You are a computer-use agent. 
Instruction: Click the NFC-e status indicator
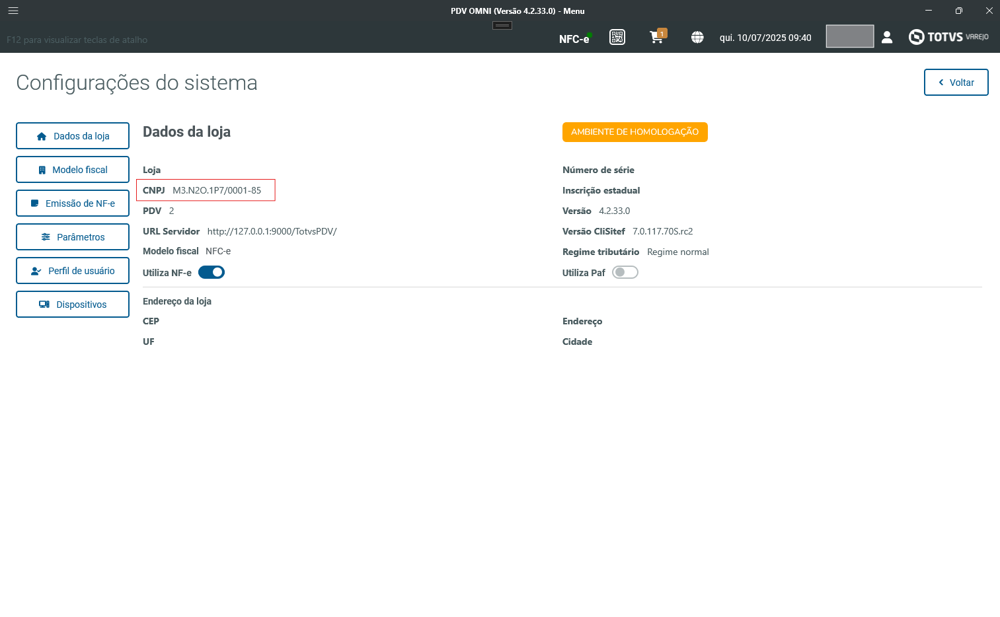tap(574, 39)
